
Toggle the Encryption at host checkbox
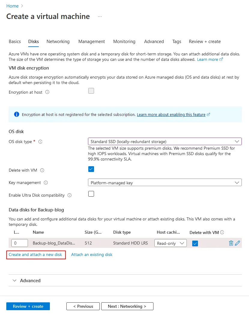pyautogui.click(x=91, y=91)
